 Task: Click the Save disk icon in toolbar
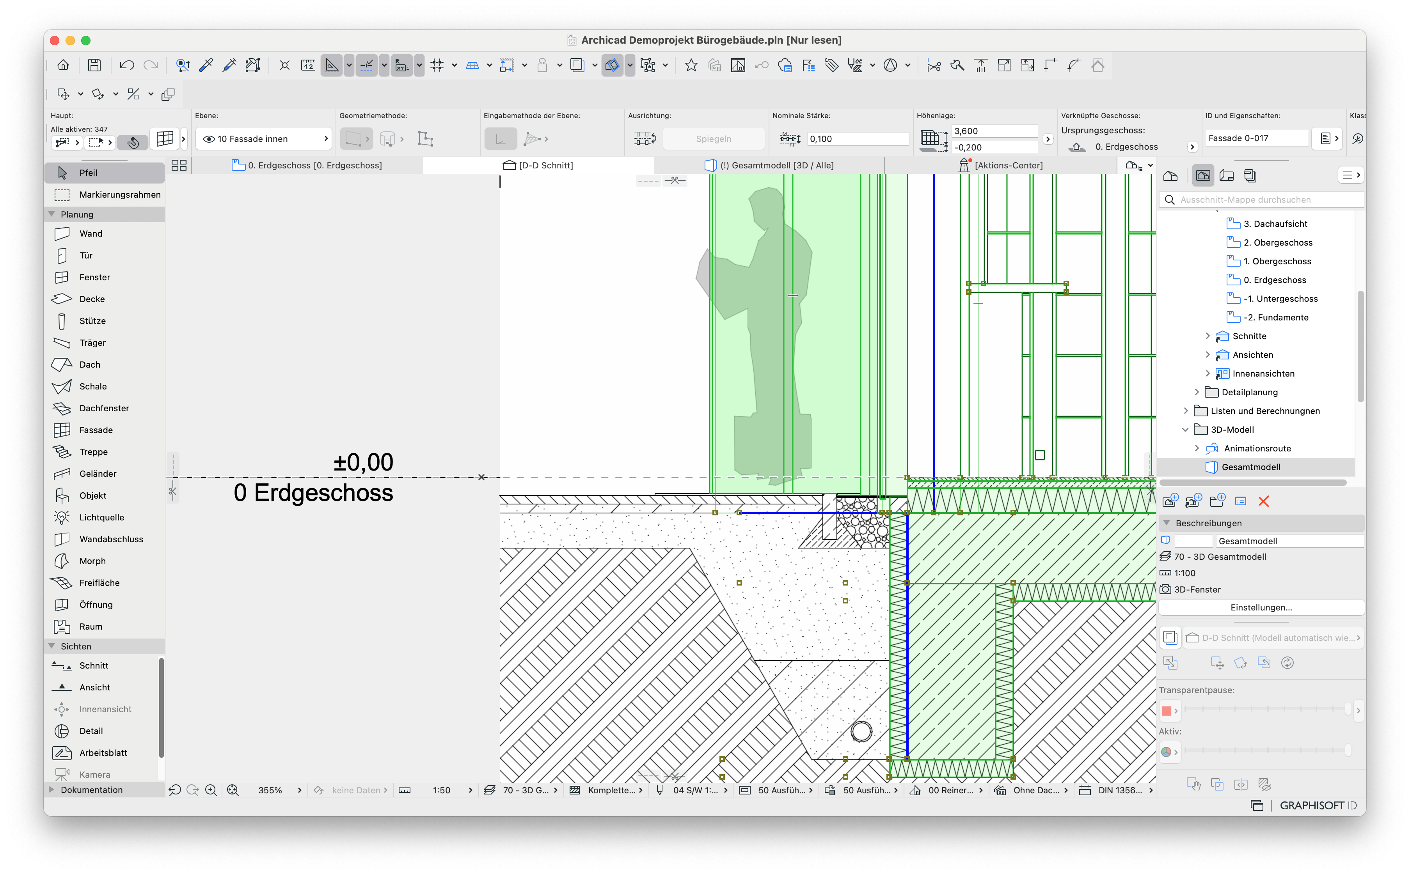pos(94,65)
